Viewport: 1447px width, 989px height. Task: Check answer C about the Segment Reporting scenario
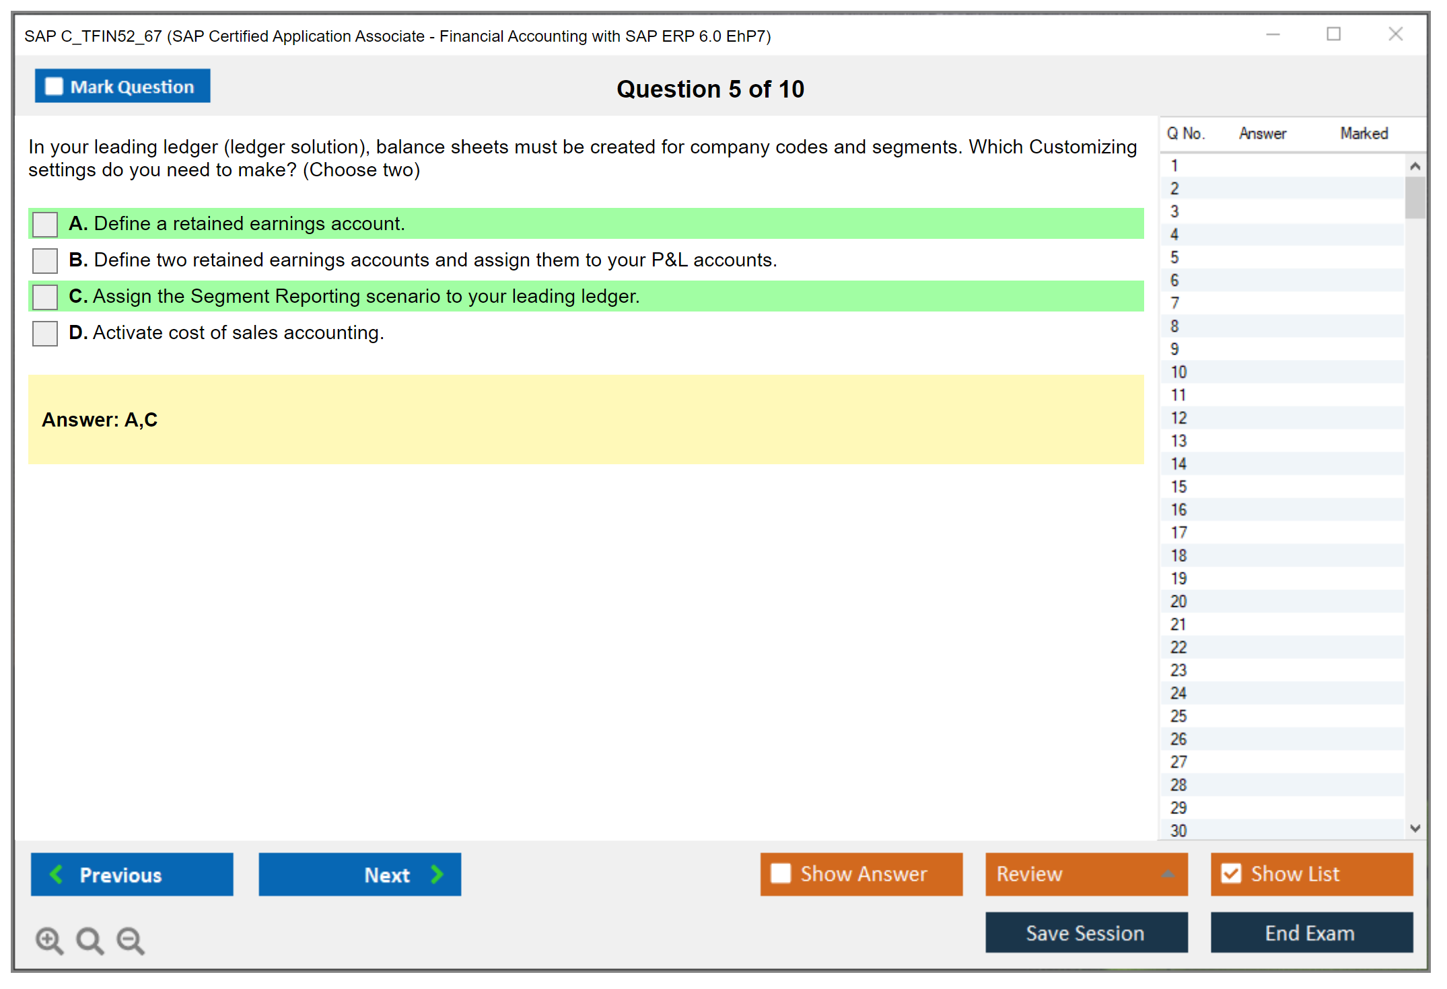pyautogui.click(x=45, y=297)
